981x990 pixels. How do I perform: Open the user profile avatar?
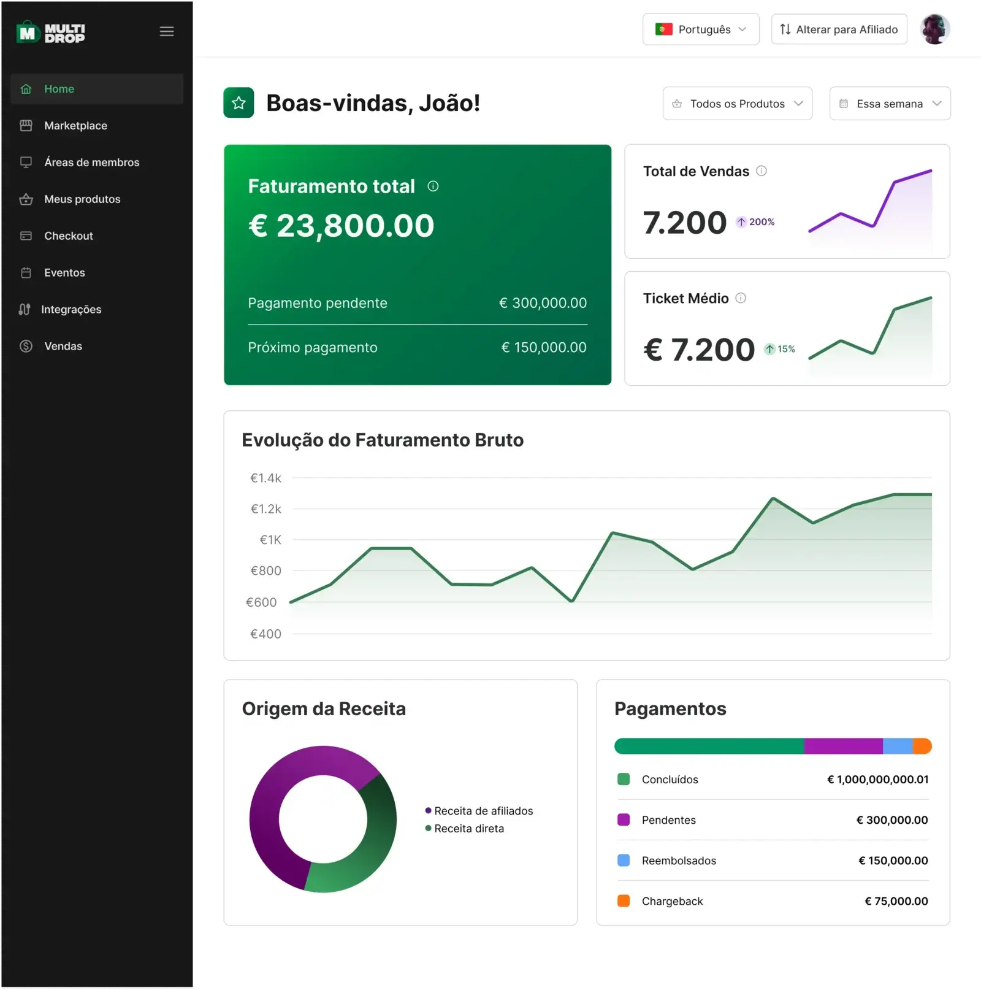[x=934, y=29]
